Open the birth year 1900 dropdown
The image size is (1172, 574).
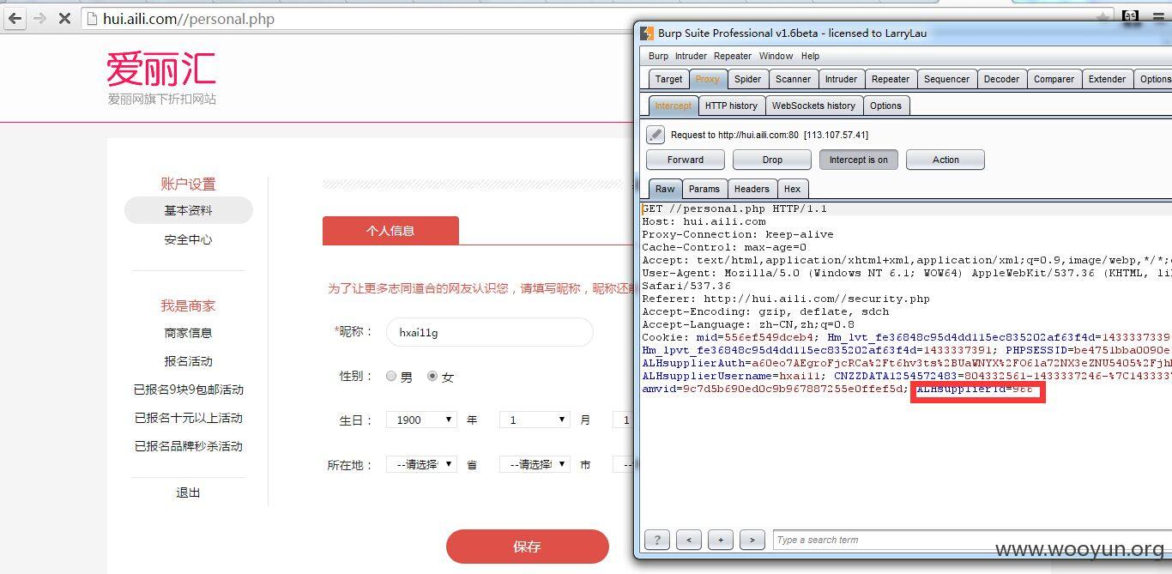421,420
